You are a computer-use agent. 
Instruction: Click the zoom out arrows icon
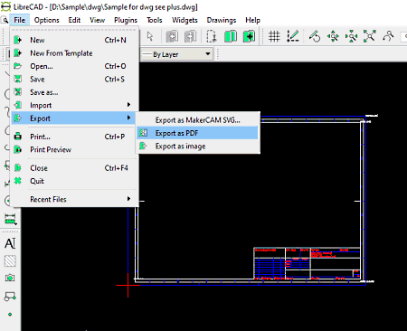click(351, 36)
